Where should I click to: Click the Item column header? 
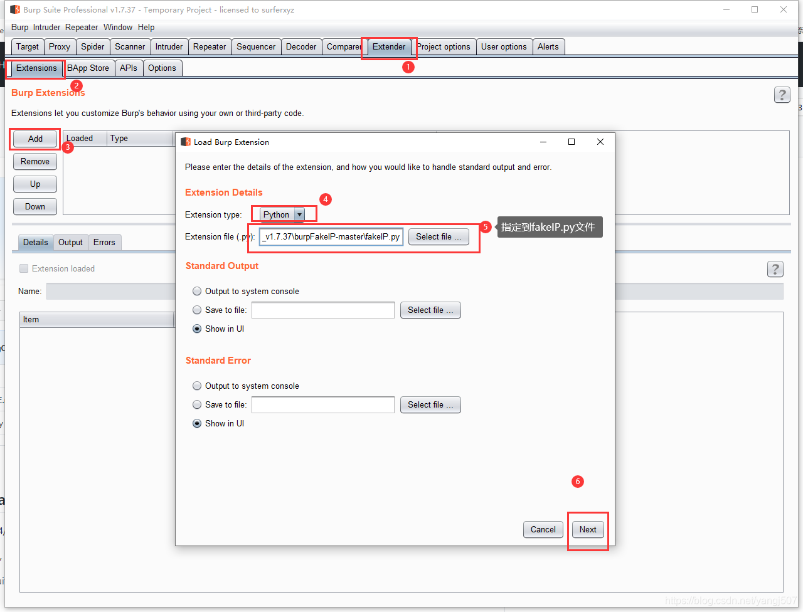pyautogui.click(x=97, y=319)
